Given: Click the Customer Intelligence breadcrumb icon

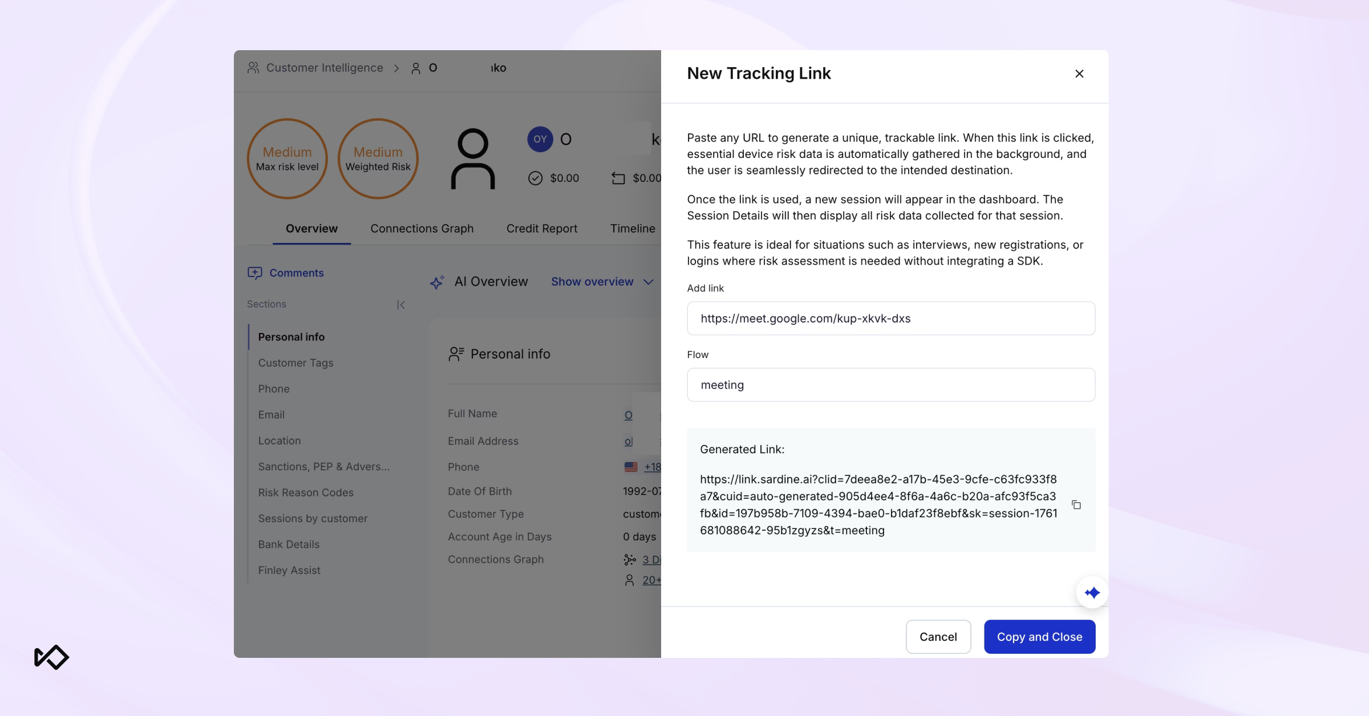Looking at the screenshot, I should 253,68.
